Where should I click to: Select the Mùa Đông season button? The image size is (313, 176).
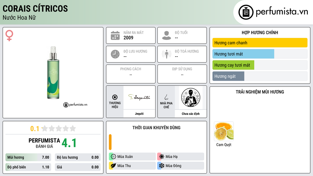point(181,166)
